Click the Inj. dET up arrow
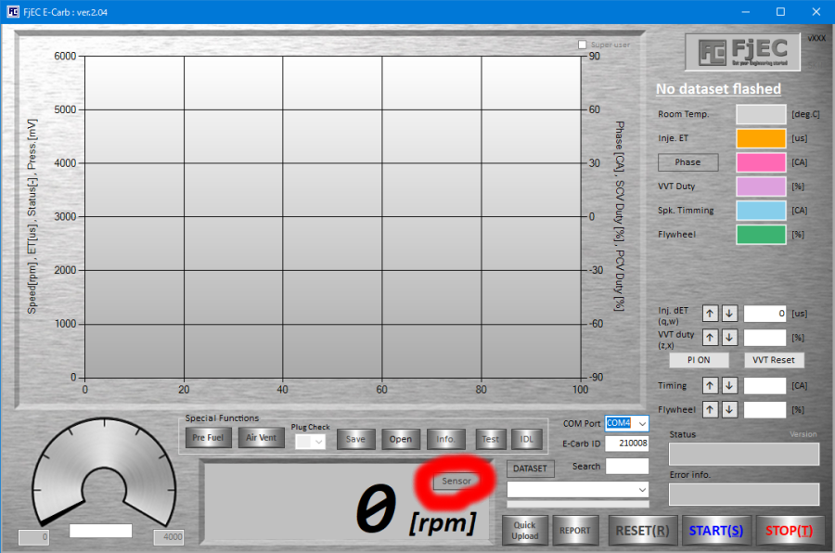 click(x=710, y=314)
